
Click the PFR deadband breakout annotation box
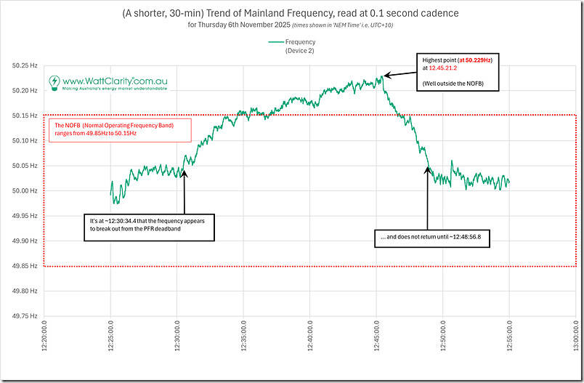click(x=150, y=227)
